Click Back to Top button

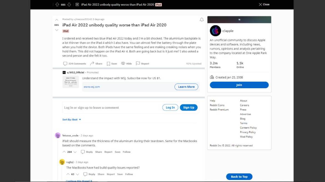[x=239, y=177]
